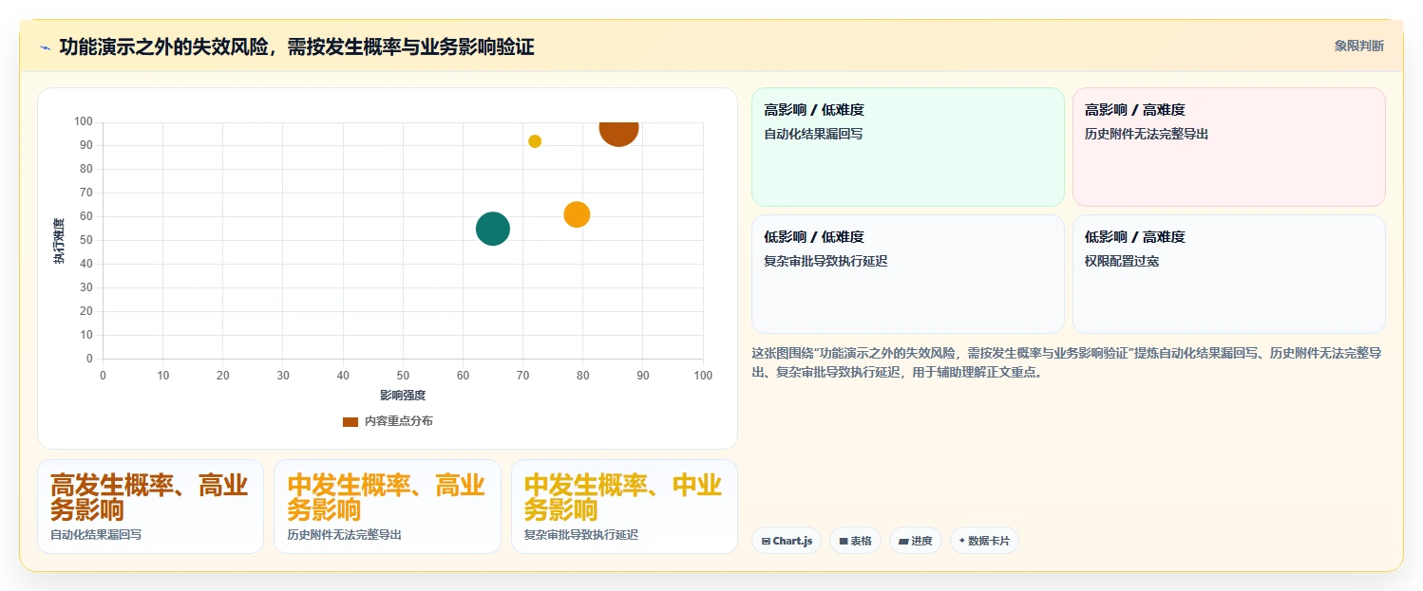Viewport: 1423px width, 591px height.
Task: Toggle the 内容重点分布 legend label
Action: pyautogui.click(x=398, y=421)
